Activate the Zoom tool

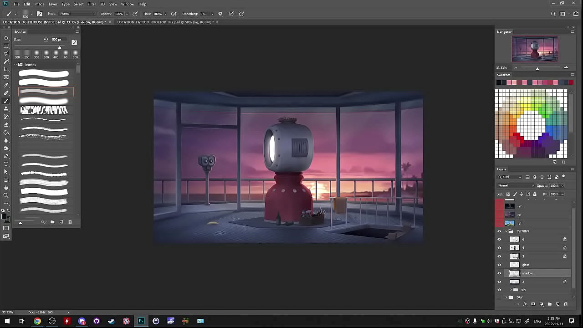[x=6, y=195]
